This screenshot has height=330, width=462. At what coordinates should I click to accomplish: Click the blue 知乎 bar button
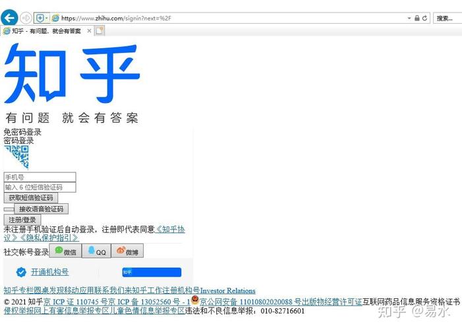click(x=152, y=272)
